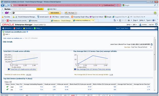The image size is (159, 96).
Task: Click the Oracle cloud icon next to Log Out
Action: click(x=156, y=24)
